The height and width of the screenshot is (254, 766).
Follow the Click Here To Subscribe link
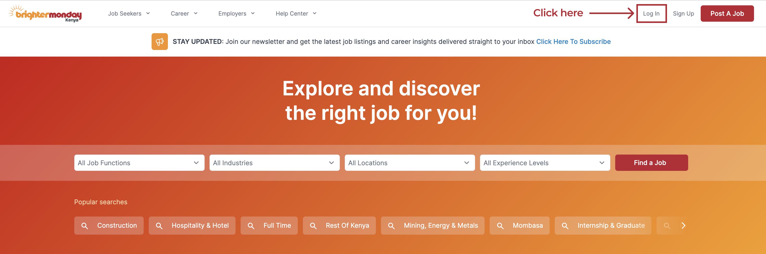click(x=573, y=42)
